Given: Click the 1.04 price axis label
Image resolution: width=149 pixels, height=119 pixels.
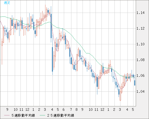Looking at the screenshot, I should pos(140,91).
